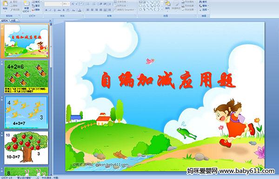The width and height of the screenshot is (279, 179).
Task: Toggle Bold formatting button
Action: pos(46,10)
